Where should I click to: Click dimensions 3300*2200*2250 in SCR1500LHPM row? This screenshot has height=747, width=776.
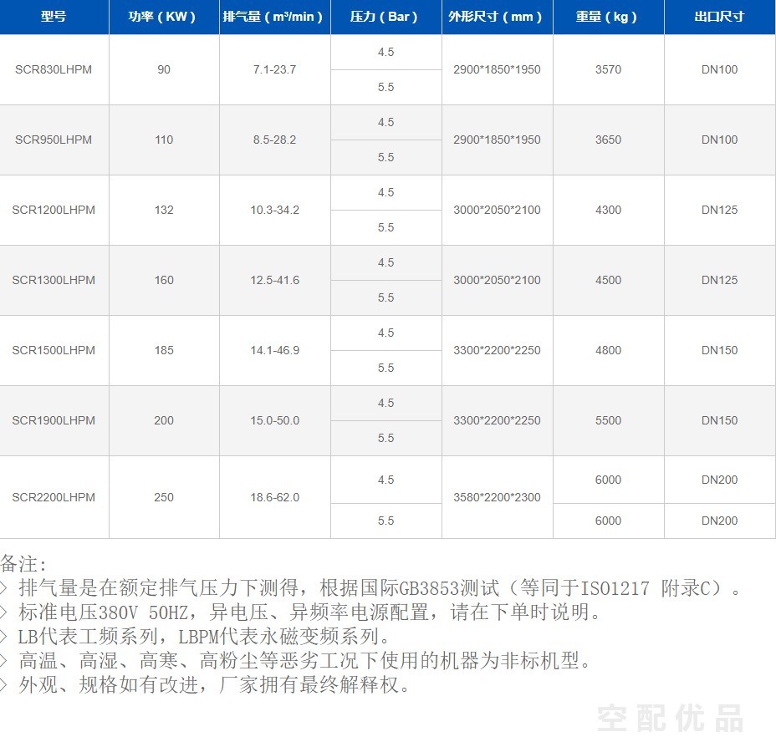[497, 350]
